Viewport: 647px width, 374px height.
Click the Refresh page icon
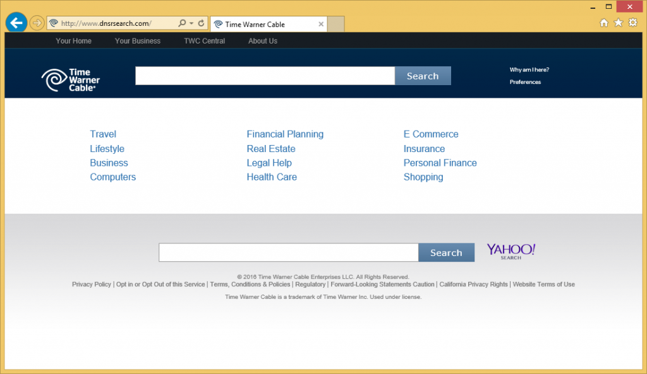point(201,23)
